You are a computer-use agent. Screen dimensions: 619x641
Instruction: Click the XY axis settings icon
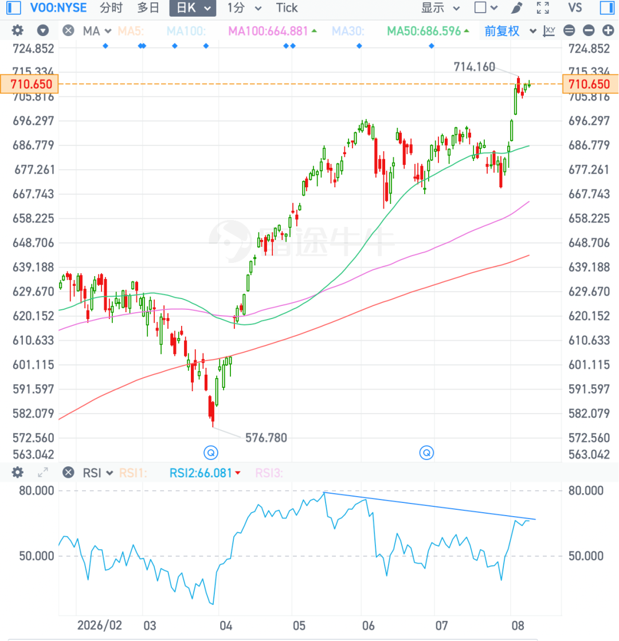pos(549,31)
